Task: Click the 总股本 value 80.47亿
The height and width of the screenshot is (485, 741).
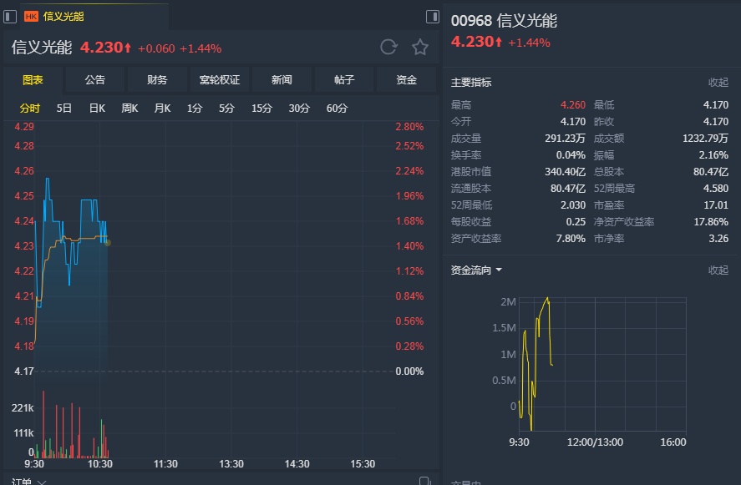Action: point(711,171)
